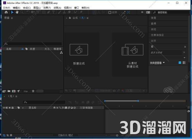Enable the 对齐 snapping checkbox
The width and height of the screenshot is (192, 139).
coord(110,12)
